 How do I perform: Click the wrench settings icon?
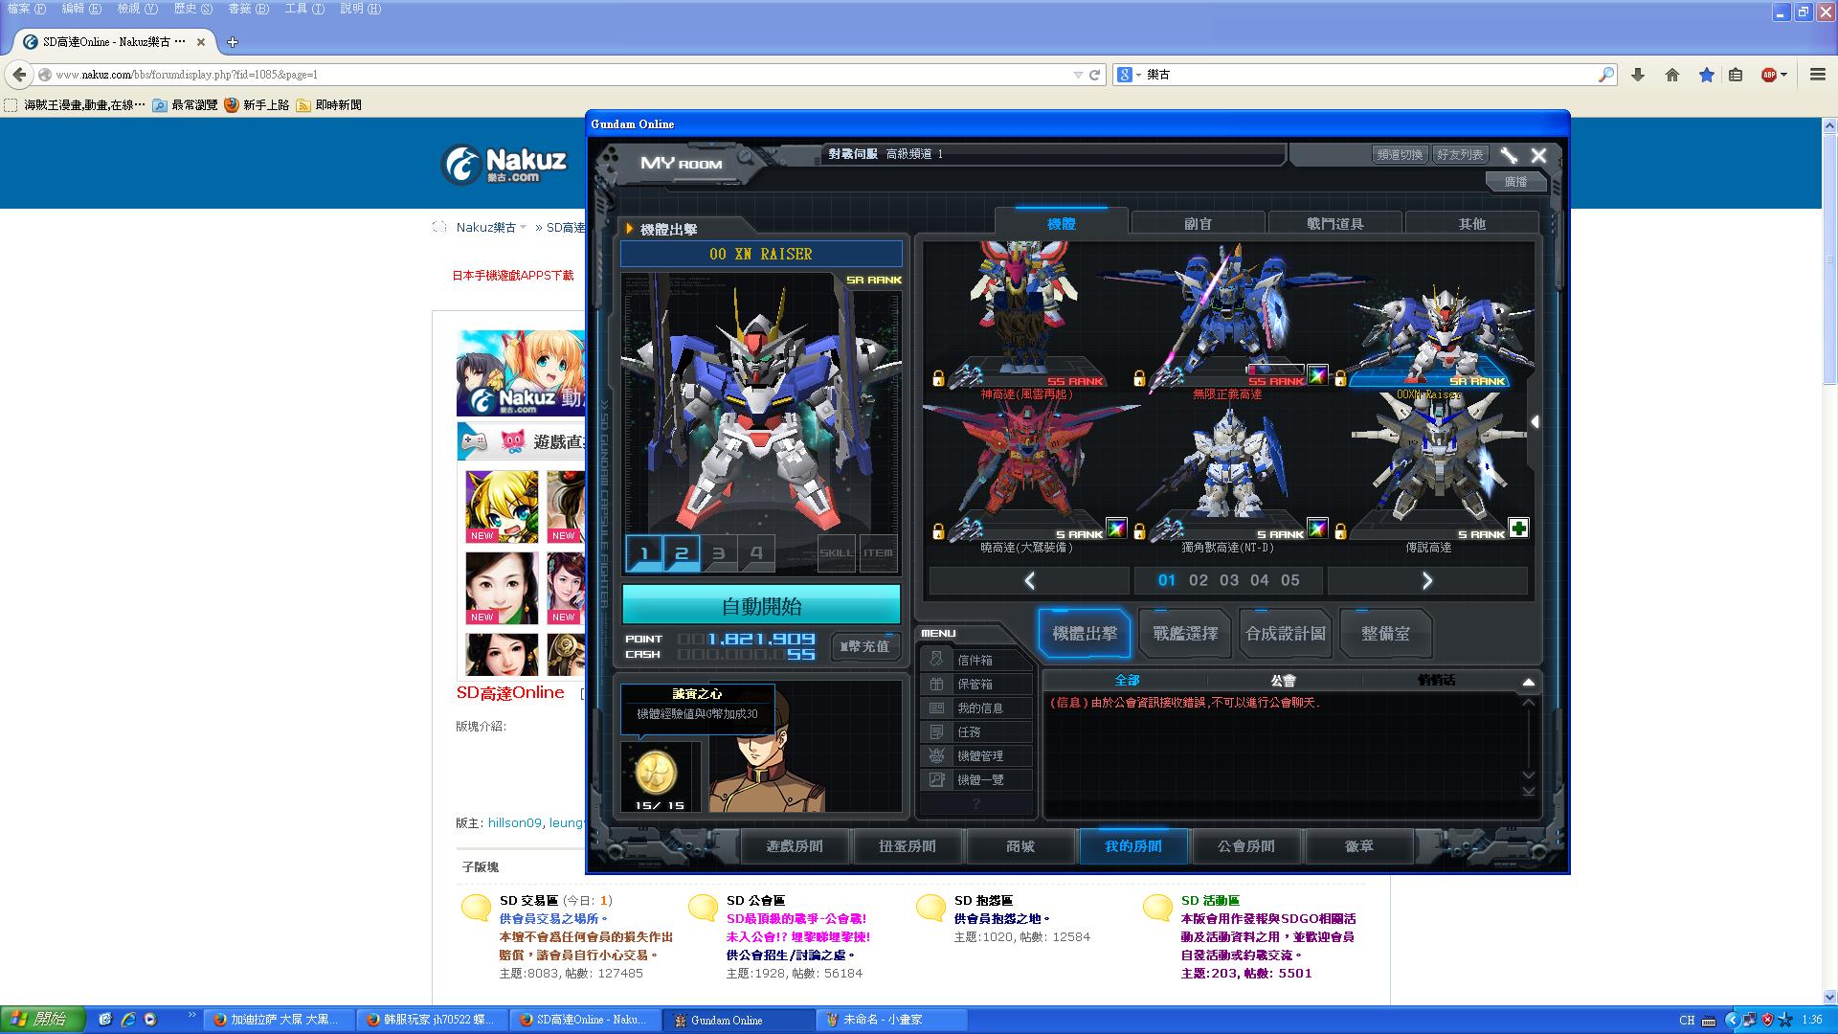[x=1509, y=155]
